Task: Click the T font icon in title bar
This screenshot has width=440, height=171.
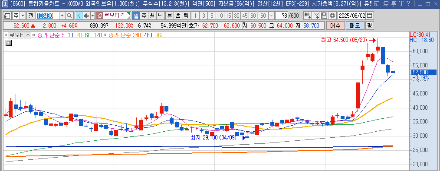Action: click(401, 3)
